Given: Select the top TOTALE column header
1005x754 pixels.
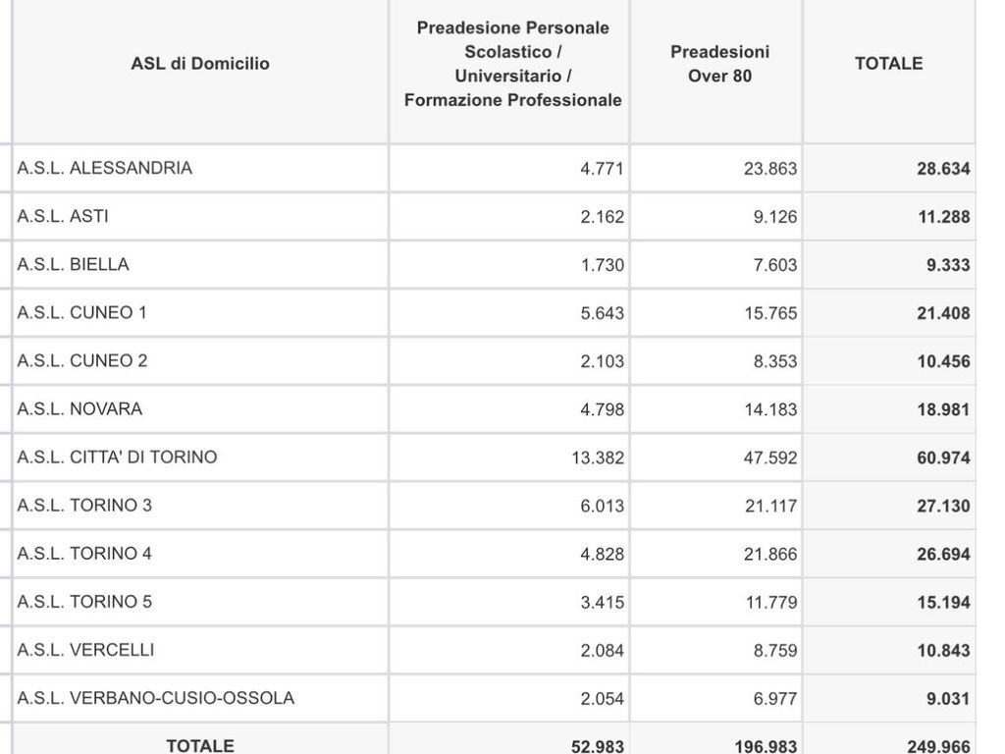Looking at the screenshot, I should (889, 64).
